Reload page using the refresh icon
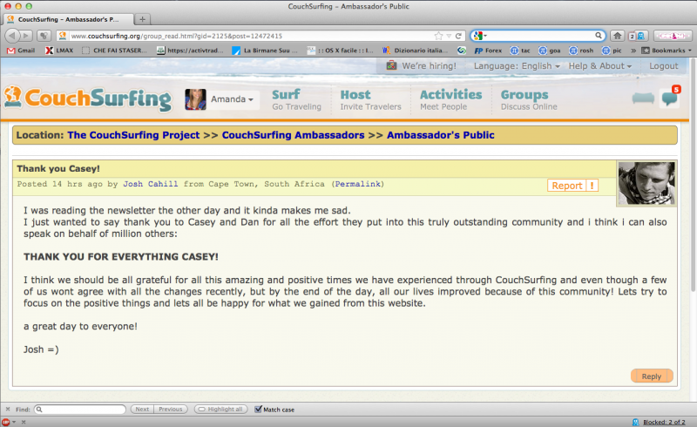 pyautogui.click(x=458, y=36)
